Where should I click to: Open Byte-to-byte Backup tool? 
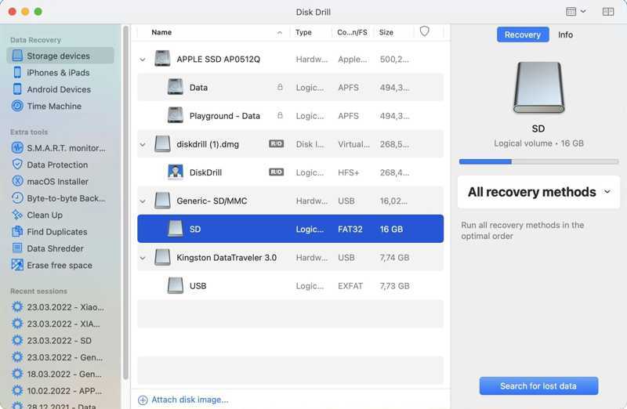coord(59,198)
